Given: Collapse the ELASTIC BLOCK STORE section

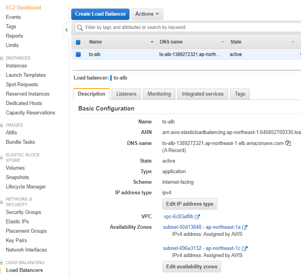Looking at the screenshot, I should click(x=2, y=158).
